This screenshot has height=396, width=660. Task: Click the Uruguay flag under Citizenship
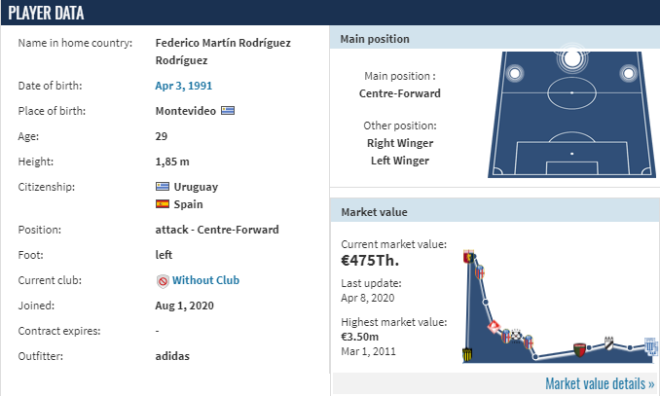point(163,187)
